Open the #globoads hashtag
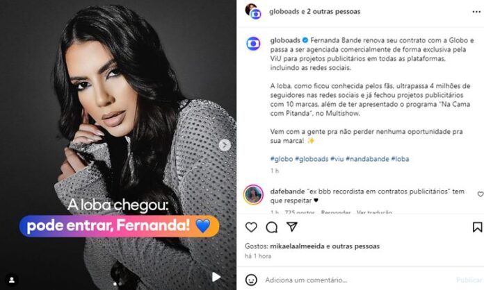 [312, 159]
